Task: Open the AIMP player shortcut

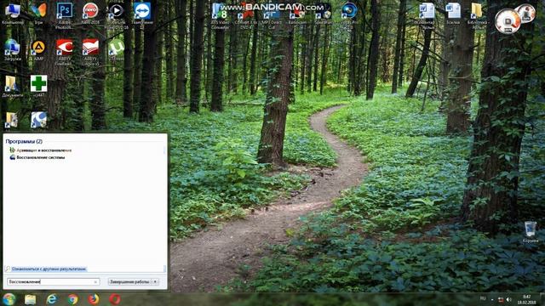Action: point(38,50)
